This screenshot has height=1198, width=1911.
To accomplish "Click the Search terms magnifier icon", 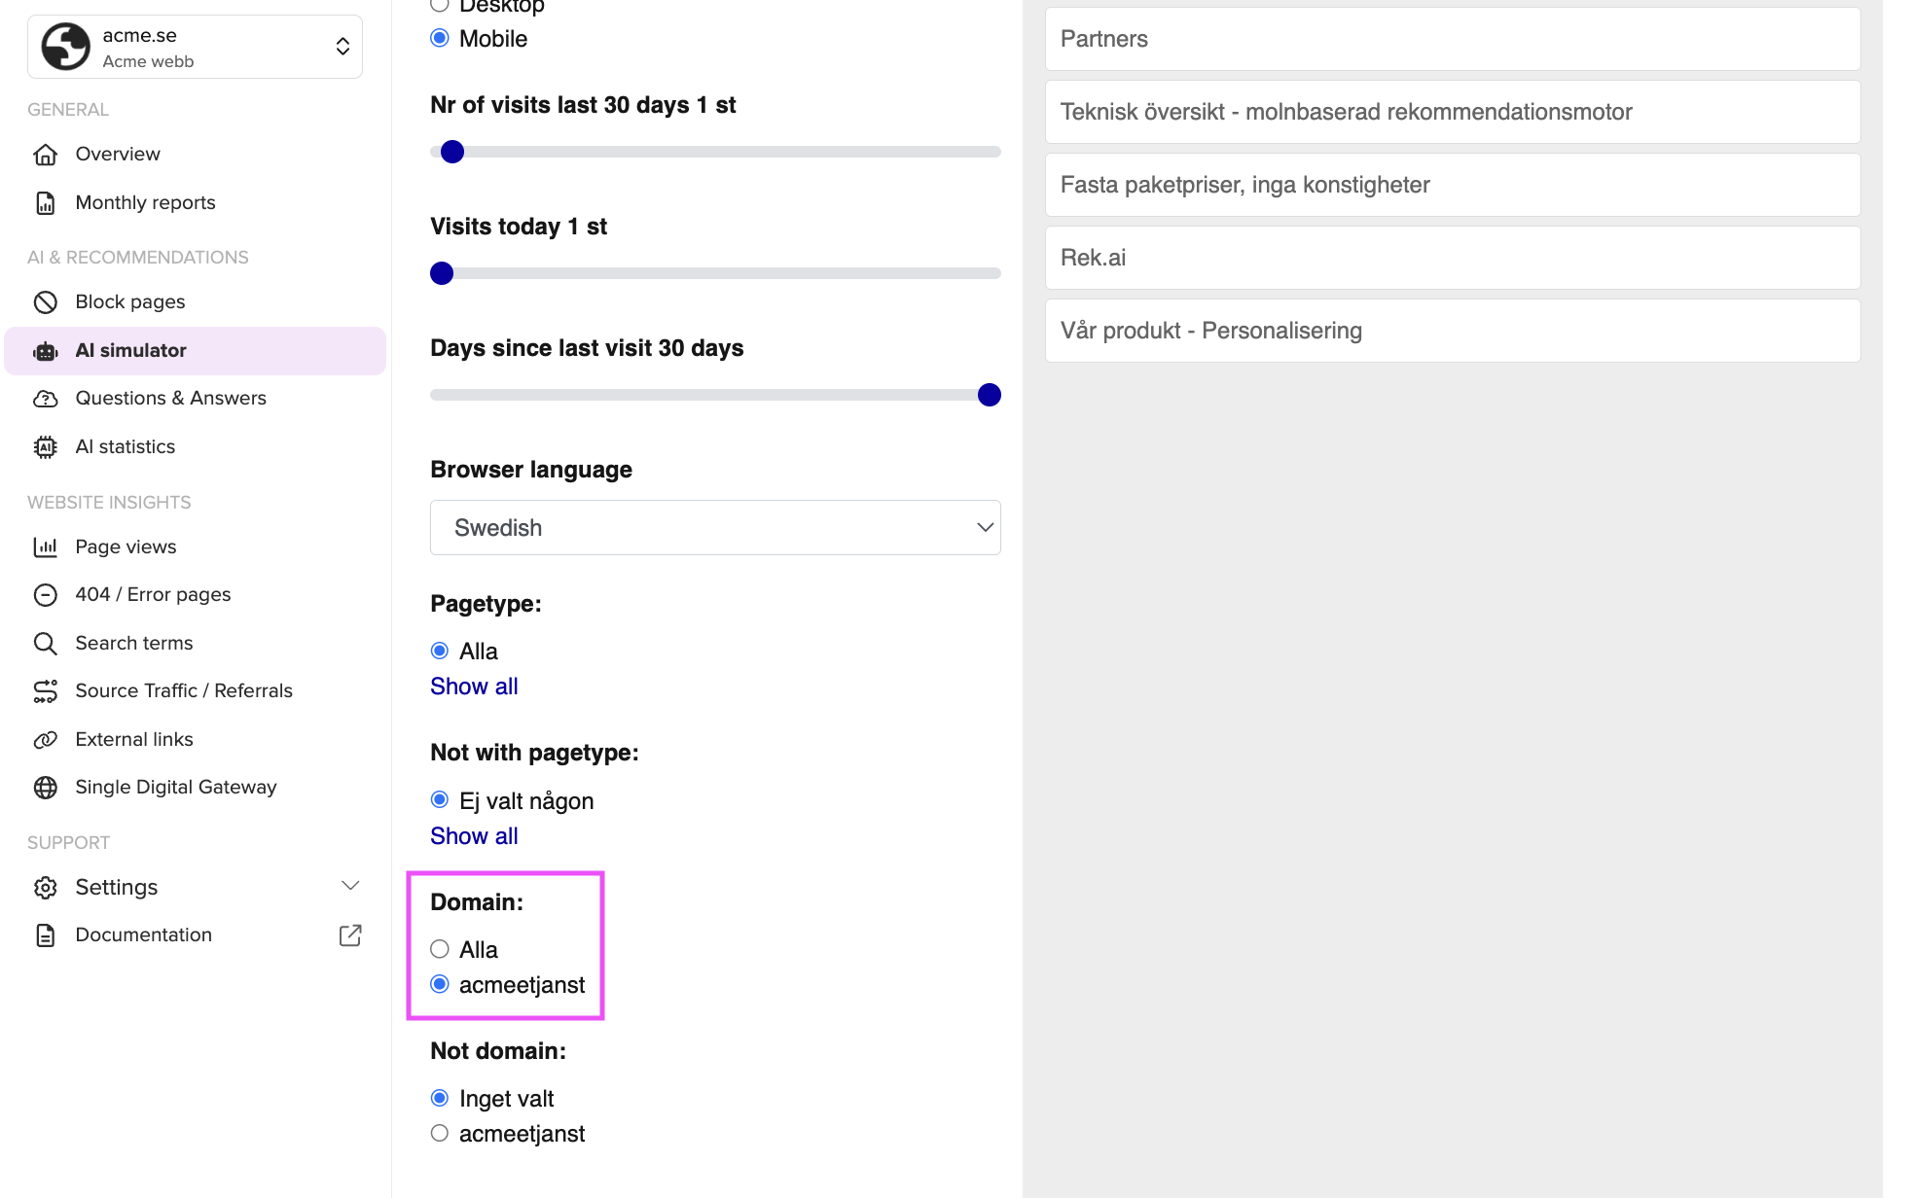I will tap(46, 644).
